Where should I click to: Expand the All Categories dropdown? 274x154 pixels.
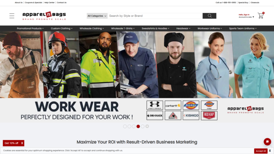[x=97, y=16]
